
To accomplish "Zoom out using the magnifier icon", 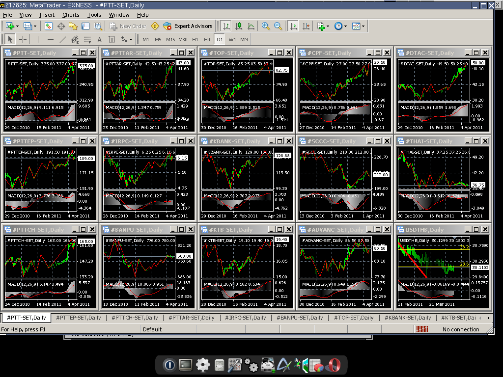I will (278, 26).
